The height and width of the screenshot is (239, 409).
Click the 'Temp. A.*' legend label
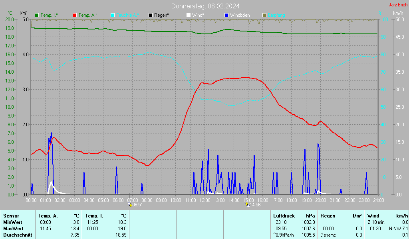pos(87,16)
